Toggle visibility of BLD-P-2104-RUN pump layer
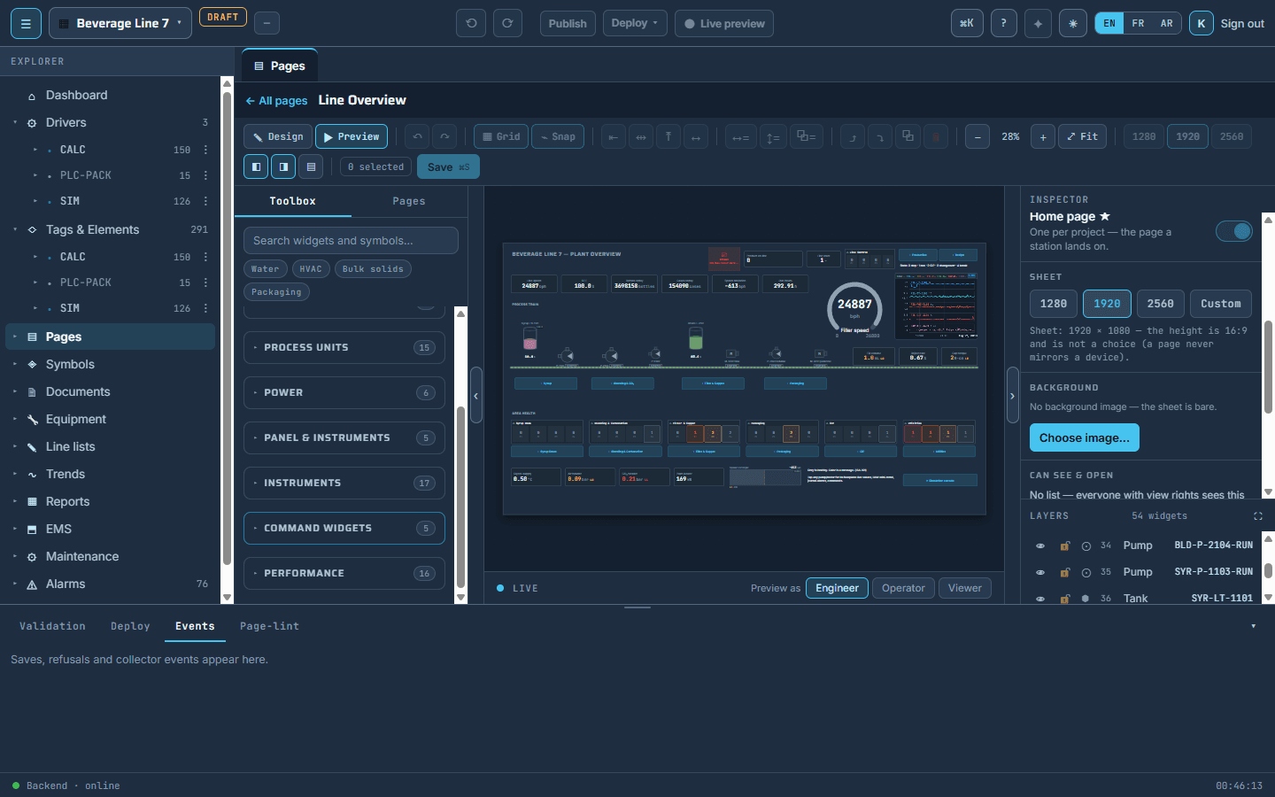Viewport: 1275px width, 797px height. coord(1040,546)
